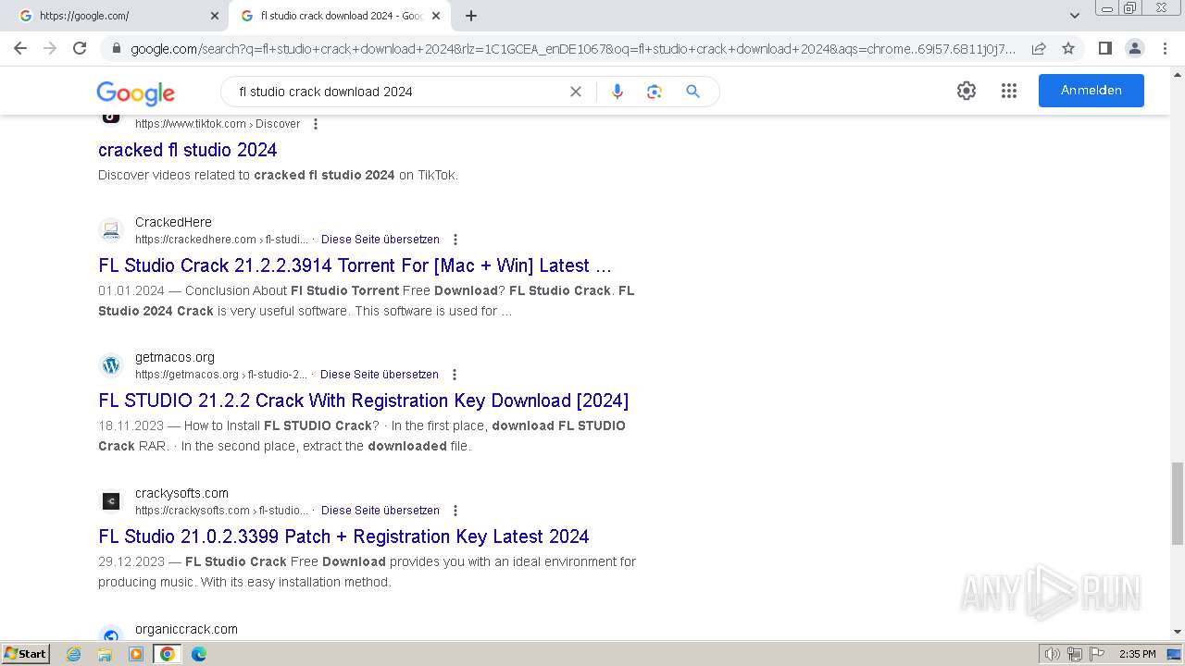This screenshot has height=666, width=1185.
Task: Open more options for TikTok result
Action: tap(316, 124)
